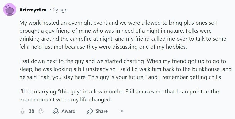The width and height of the screenshot is (235, 119).
Task: Click the vote count 38
Action: (x=32, y=111)
